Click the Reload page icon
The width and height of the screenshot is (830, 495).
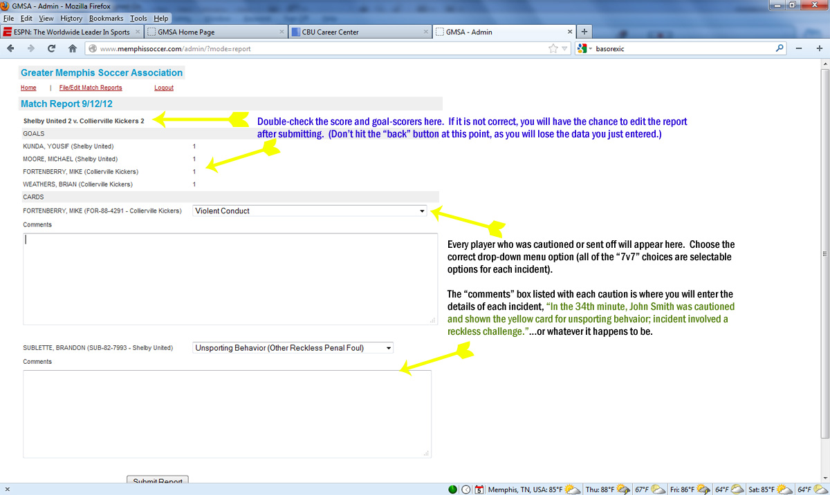(51, 48)
